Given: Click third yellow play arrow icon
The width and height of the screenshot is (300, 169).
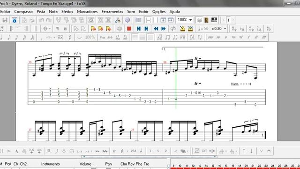Looking at the screenshot, I should (x=108, y=29).
